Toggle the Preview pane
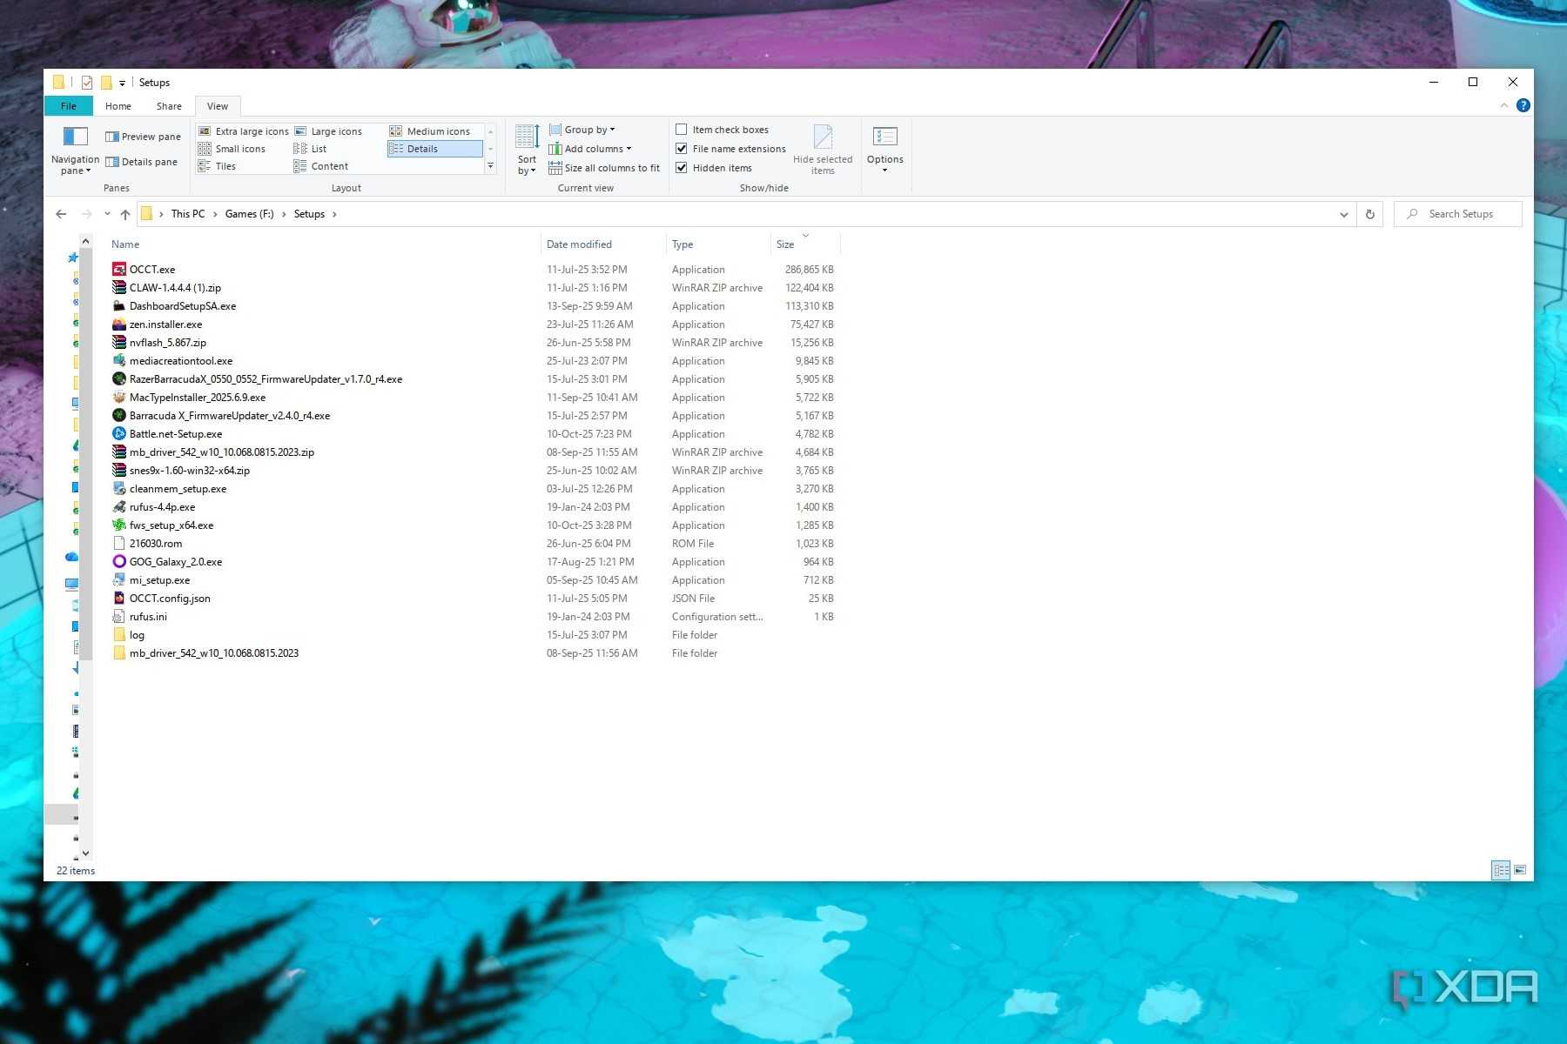The image size is (1567, 1044). 143,137
